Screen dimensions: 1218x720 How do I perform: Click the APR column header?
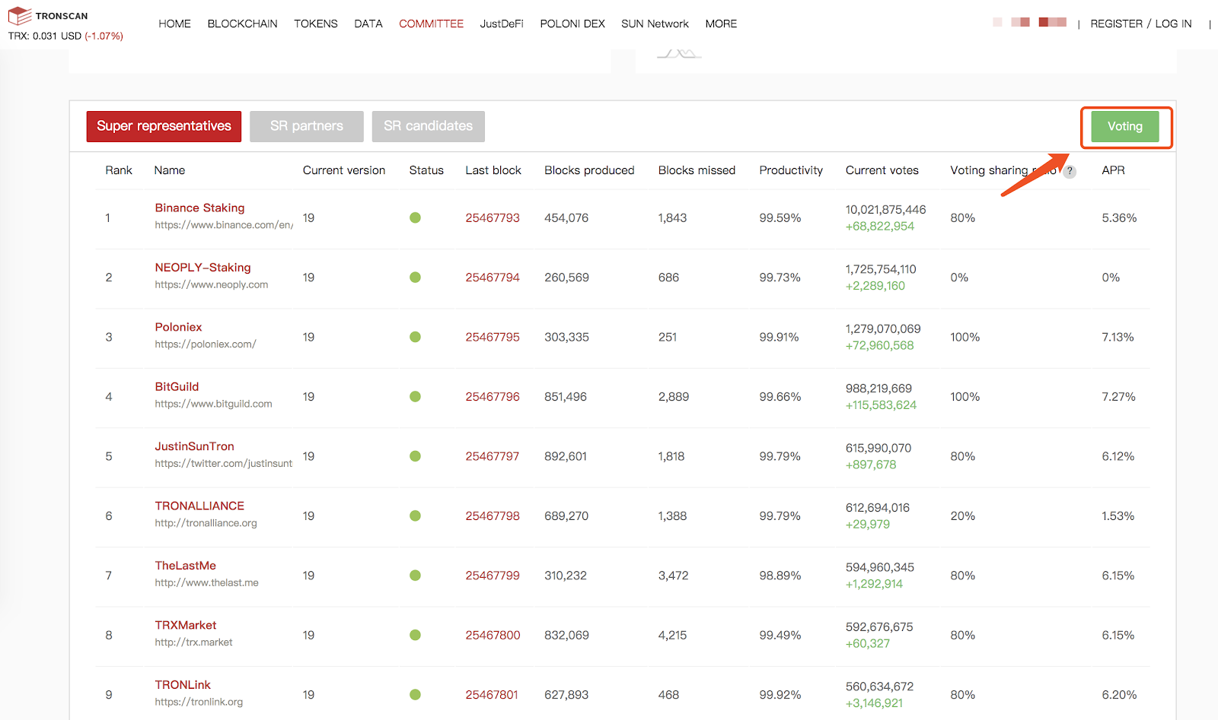pos(1113,170)
